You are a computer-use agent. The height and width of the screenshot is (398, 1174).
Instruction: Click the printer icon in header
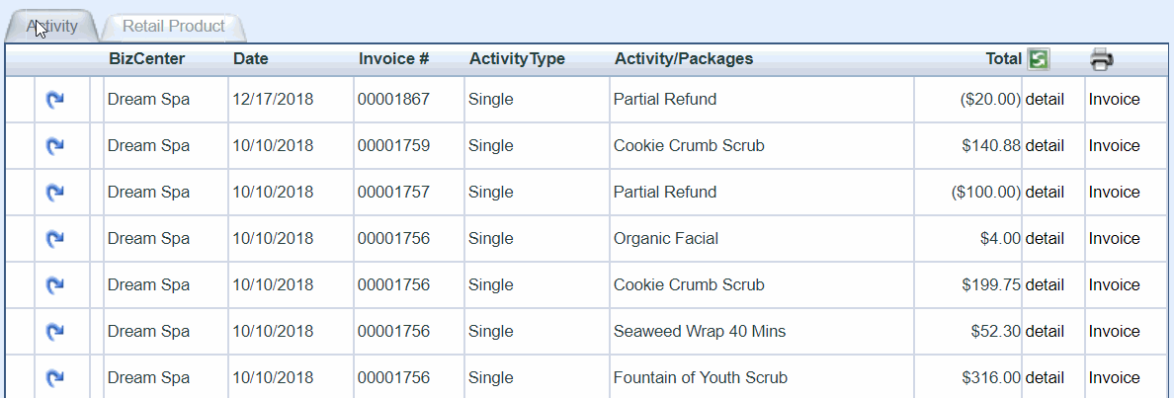click(1102, 59)
